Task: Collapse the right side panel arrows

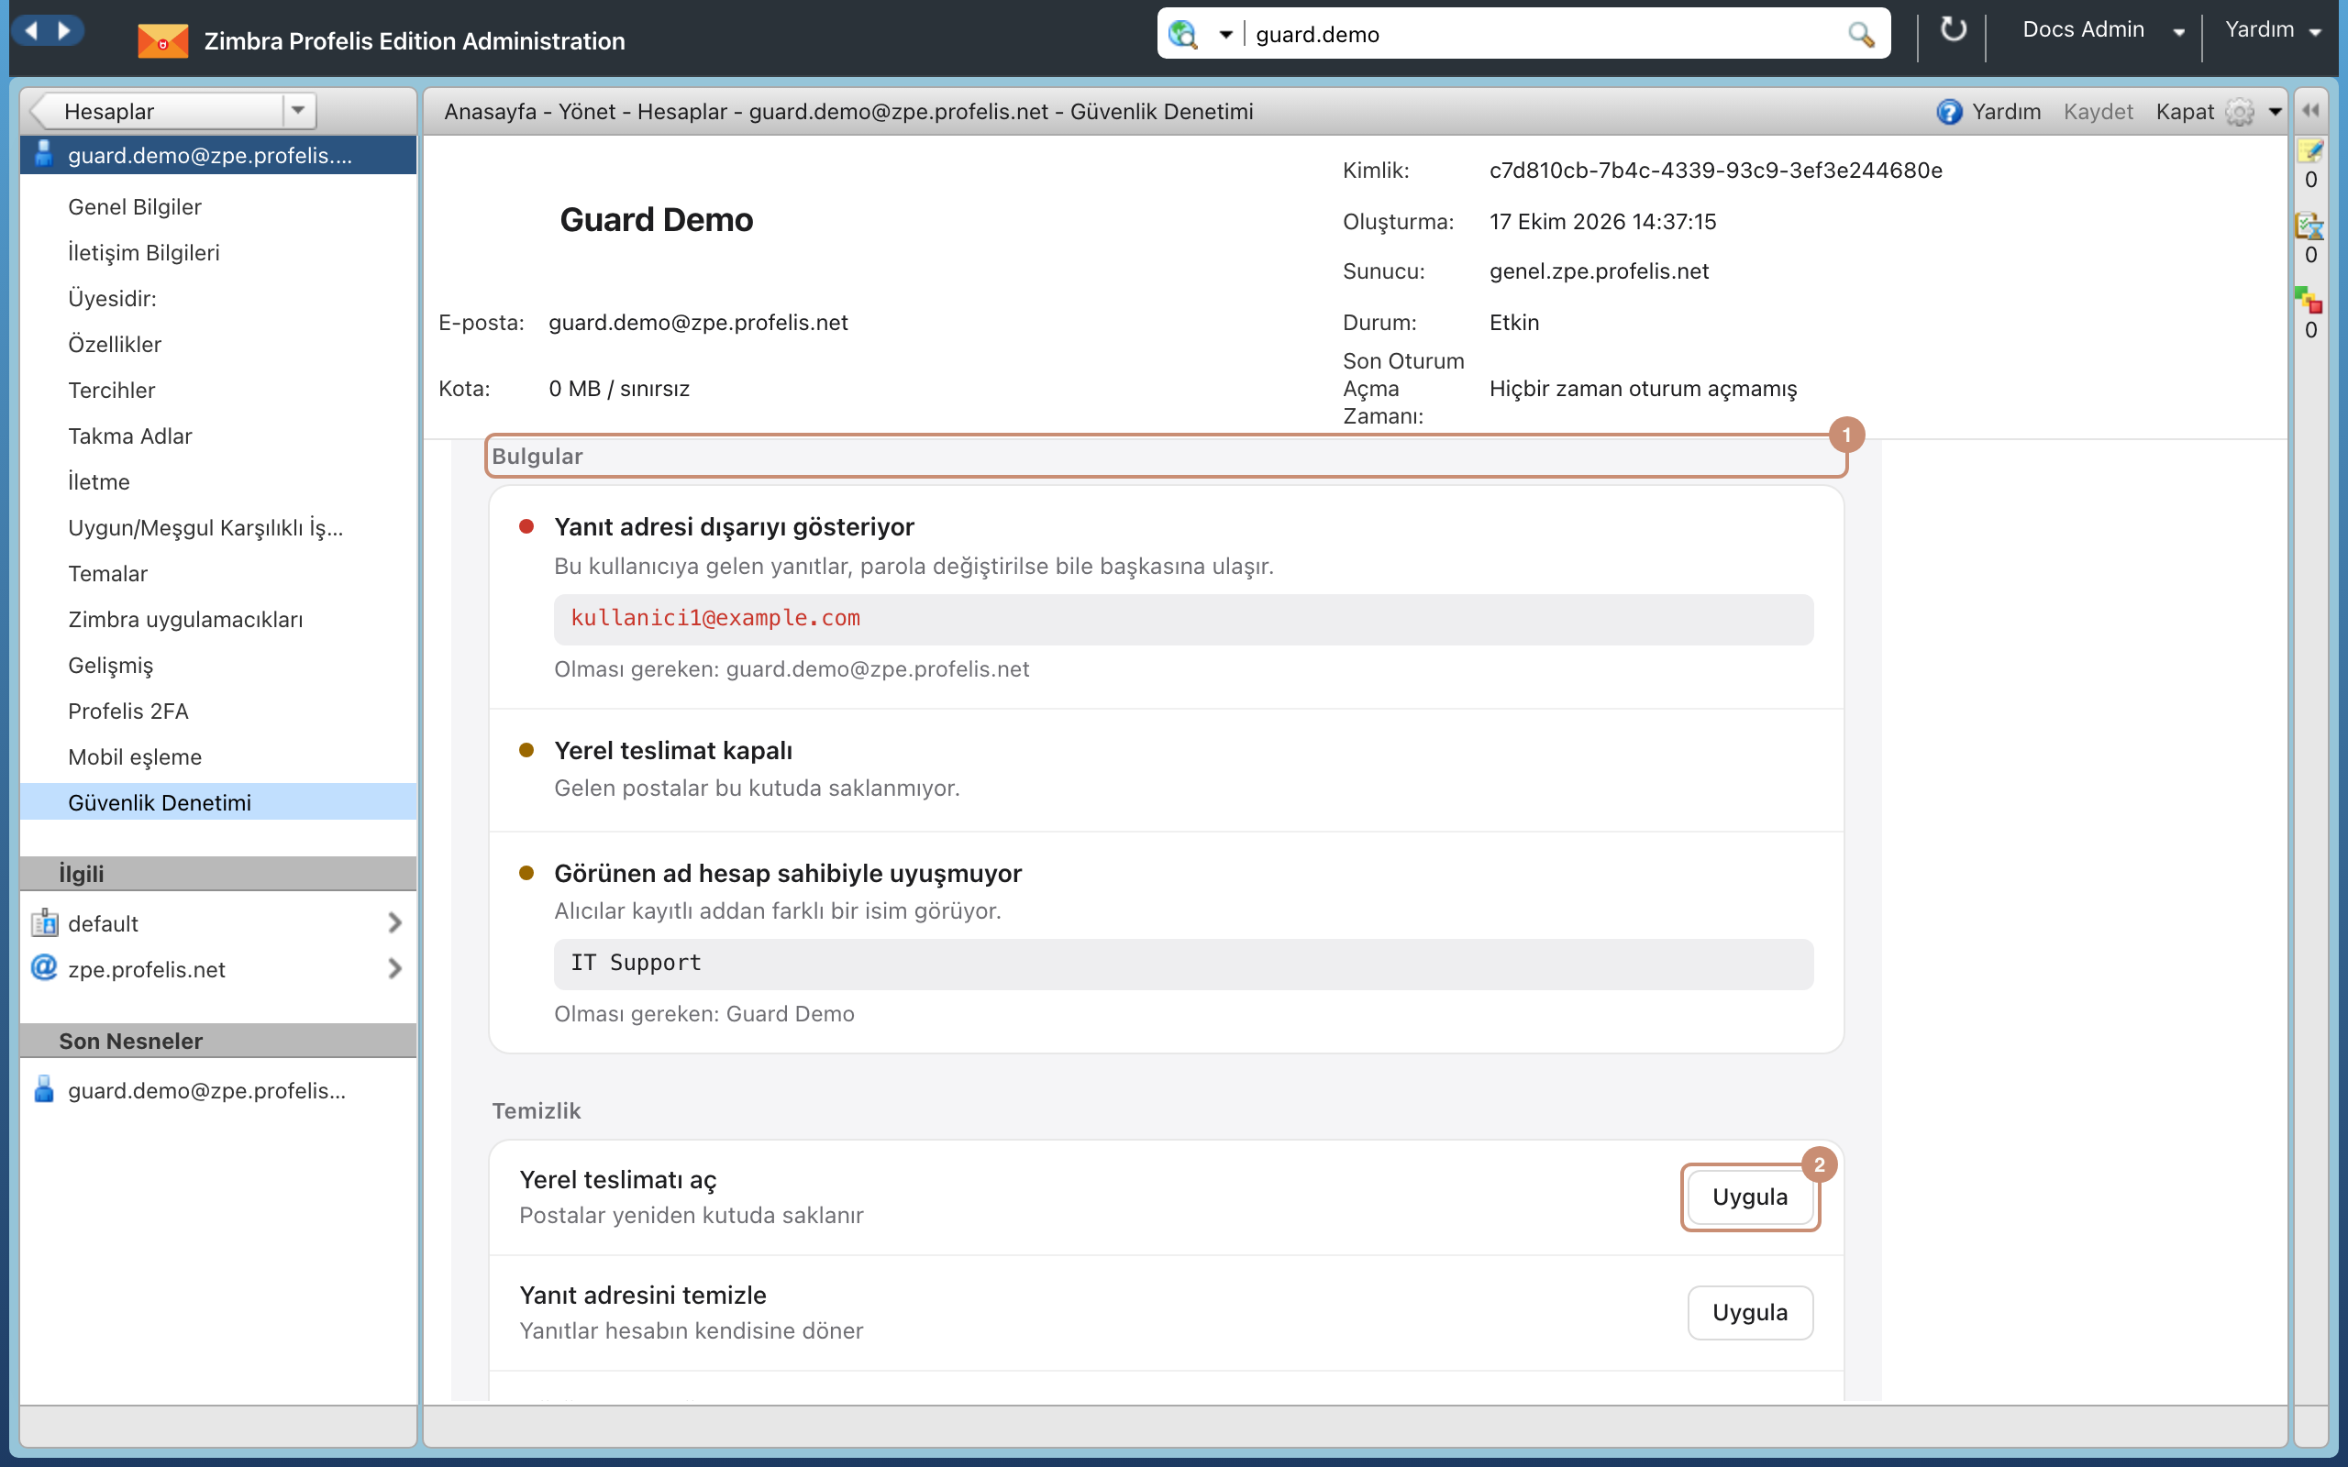Action: [2311, 110]
